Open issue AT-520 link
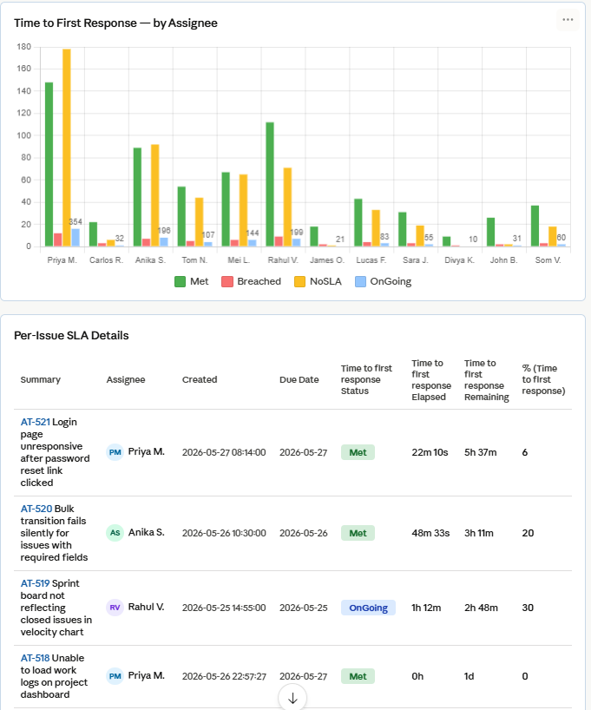 pos(36,509)
